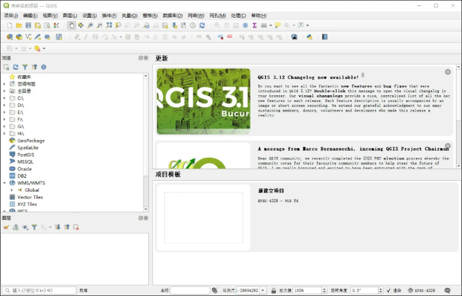Click the Zoom In magnifier tool
The image size is (462, 296).
pos(90,25)
